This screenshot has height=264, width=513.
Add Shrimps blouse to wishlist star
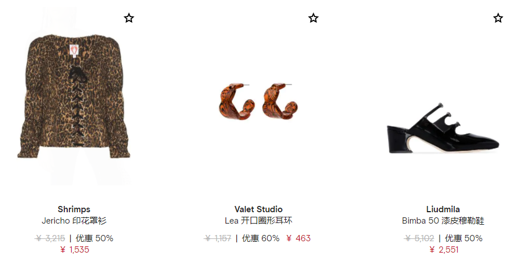coord(129,18)
